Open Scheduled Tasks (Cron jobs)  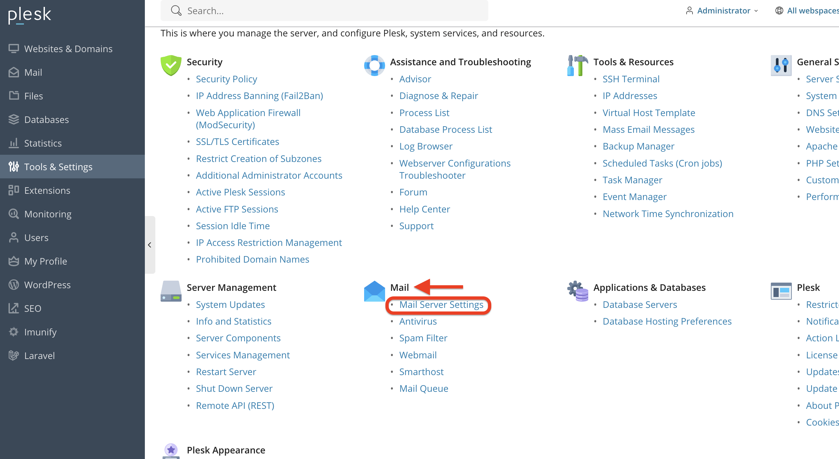tap(662, 163)
